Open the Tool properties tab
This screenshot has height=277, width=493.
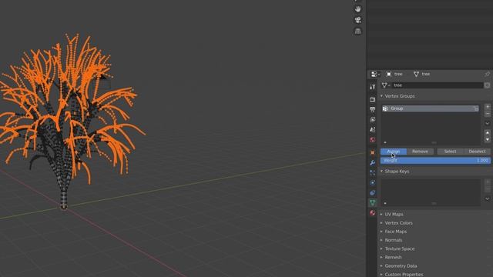(372, 87)
